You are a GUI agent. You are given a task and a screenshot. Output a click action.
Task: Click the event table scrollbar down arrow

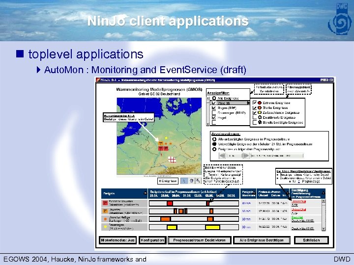(324, 229)
